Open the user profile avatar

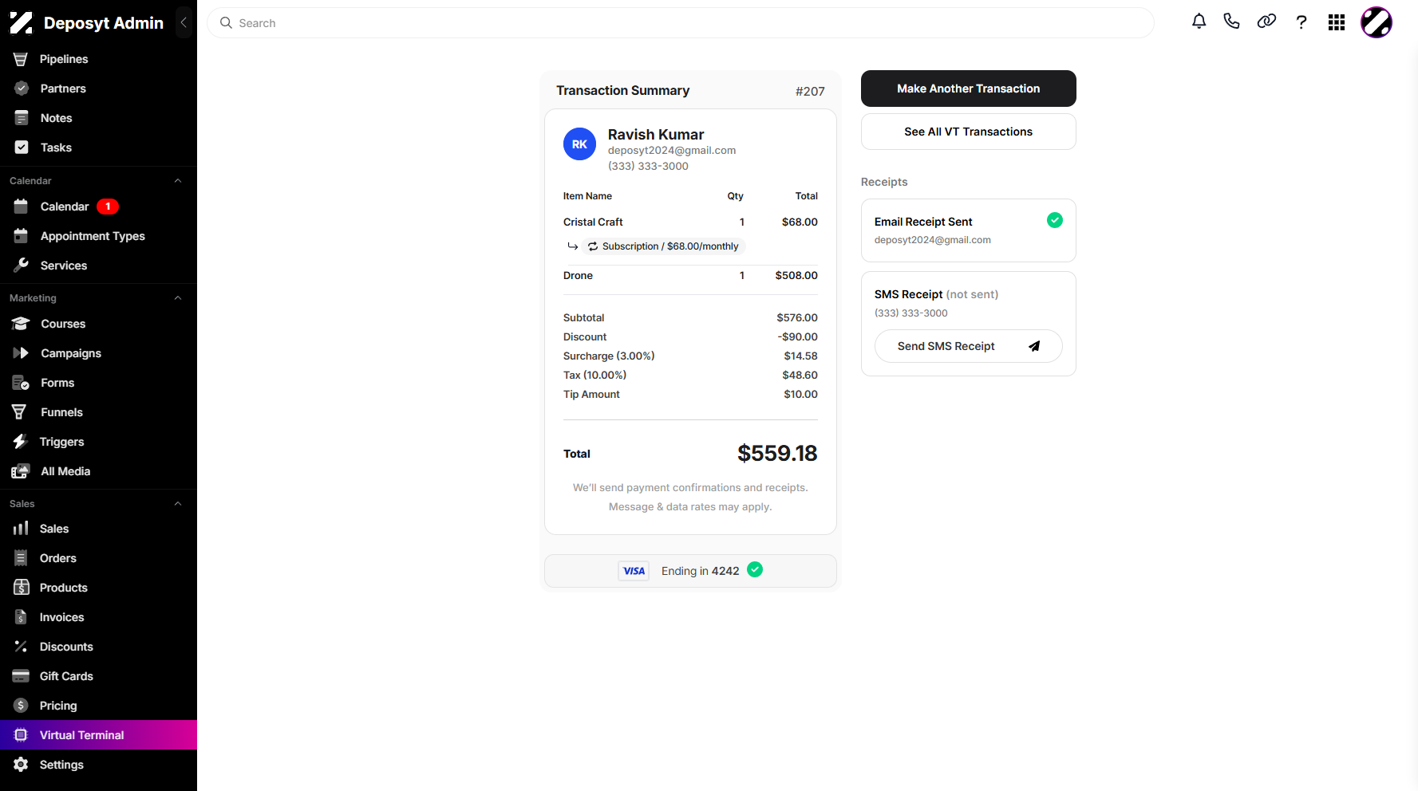point(1377,22)
